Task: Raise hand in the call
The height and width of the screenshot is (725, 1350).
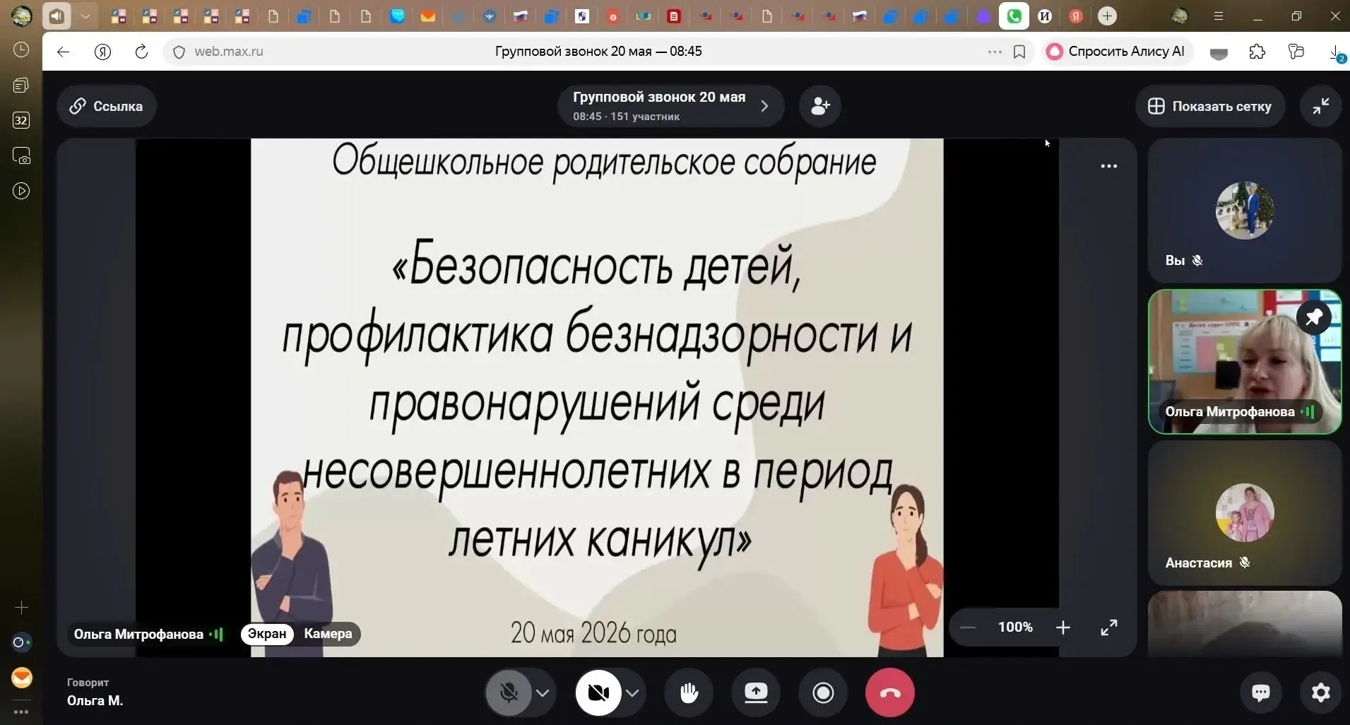Action: click(x=689, y=693)
